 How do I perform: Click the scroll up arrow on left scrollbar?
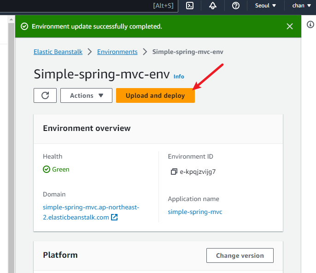point(11,19)
